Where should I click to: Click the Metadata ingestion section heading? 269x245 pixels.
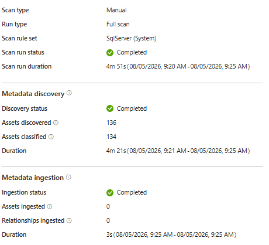point(33,178)
